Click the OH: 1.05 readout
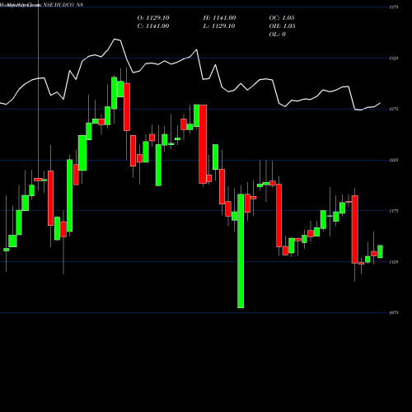Screen dimensions: 412x412 [282, 26]
